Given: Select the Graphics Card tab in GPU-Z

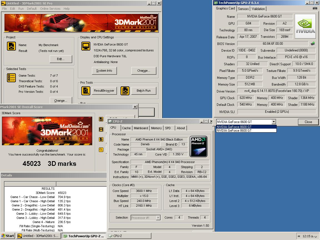Looking at the screenshot, I should 225,8.
